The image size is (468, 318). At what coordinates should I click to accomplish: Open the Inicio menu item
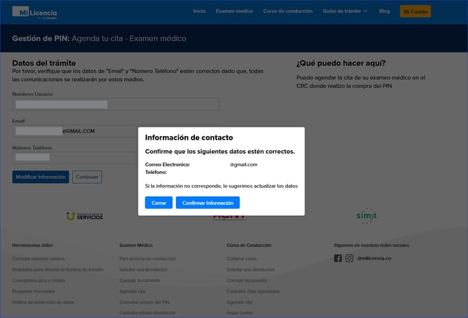(199, 11)
